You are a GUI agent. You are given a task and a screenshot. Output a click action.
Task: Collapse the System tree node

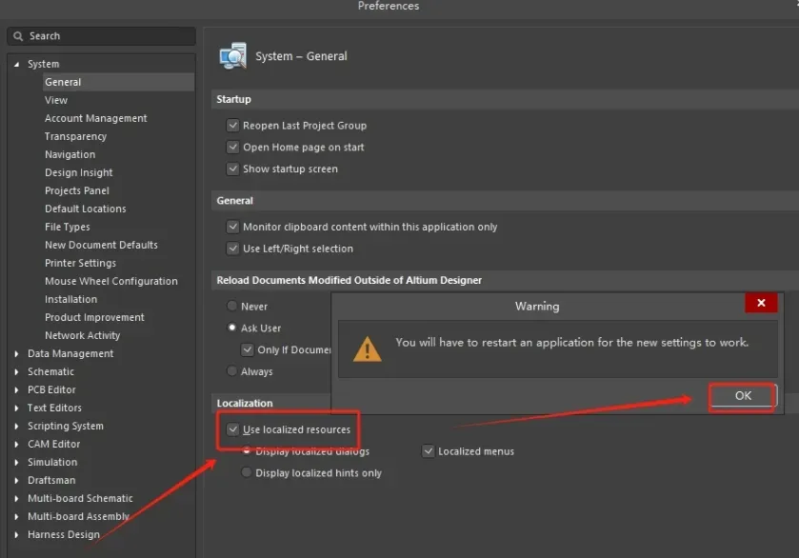(x=16, y=64)
